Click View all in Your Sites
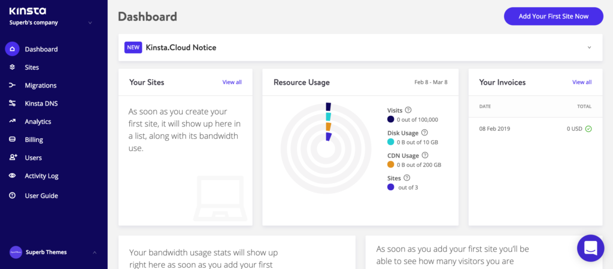613x269 pixels. 232,82
